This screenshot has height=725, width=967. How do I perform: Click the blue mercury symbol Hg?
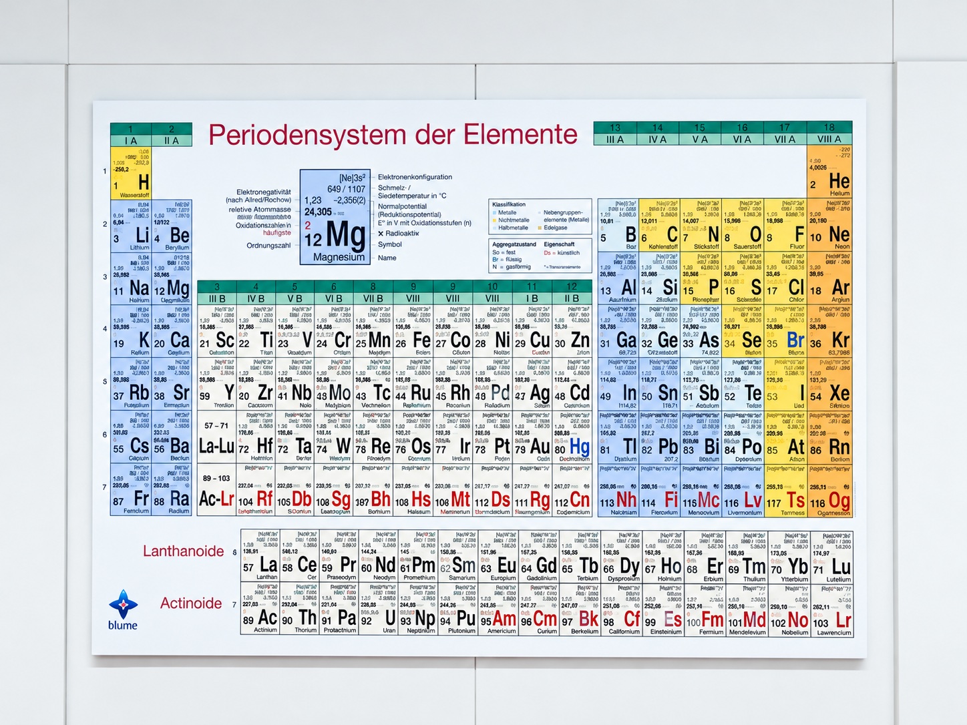[x=580, y=447]
